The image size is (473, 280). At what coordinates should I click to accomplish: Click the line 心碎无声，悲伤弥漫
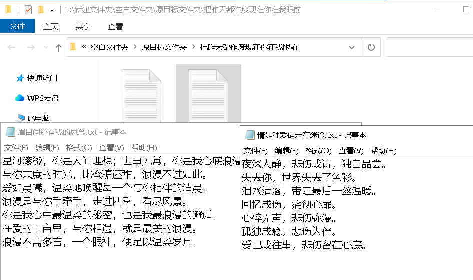click(x=289, y=218)
